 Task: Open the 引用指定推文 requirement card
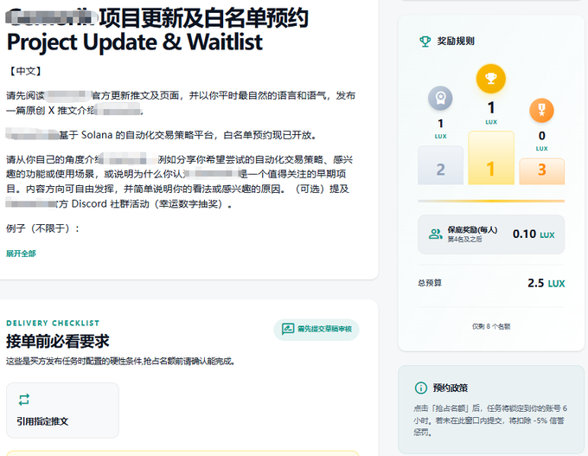(x=62, y=410)
